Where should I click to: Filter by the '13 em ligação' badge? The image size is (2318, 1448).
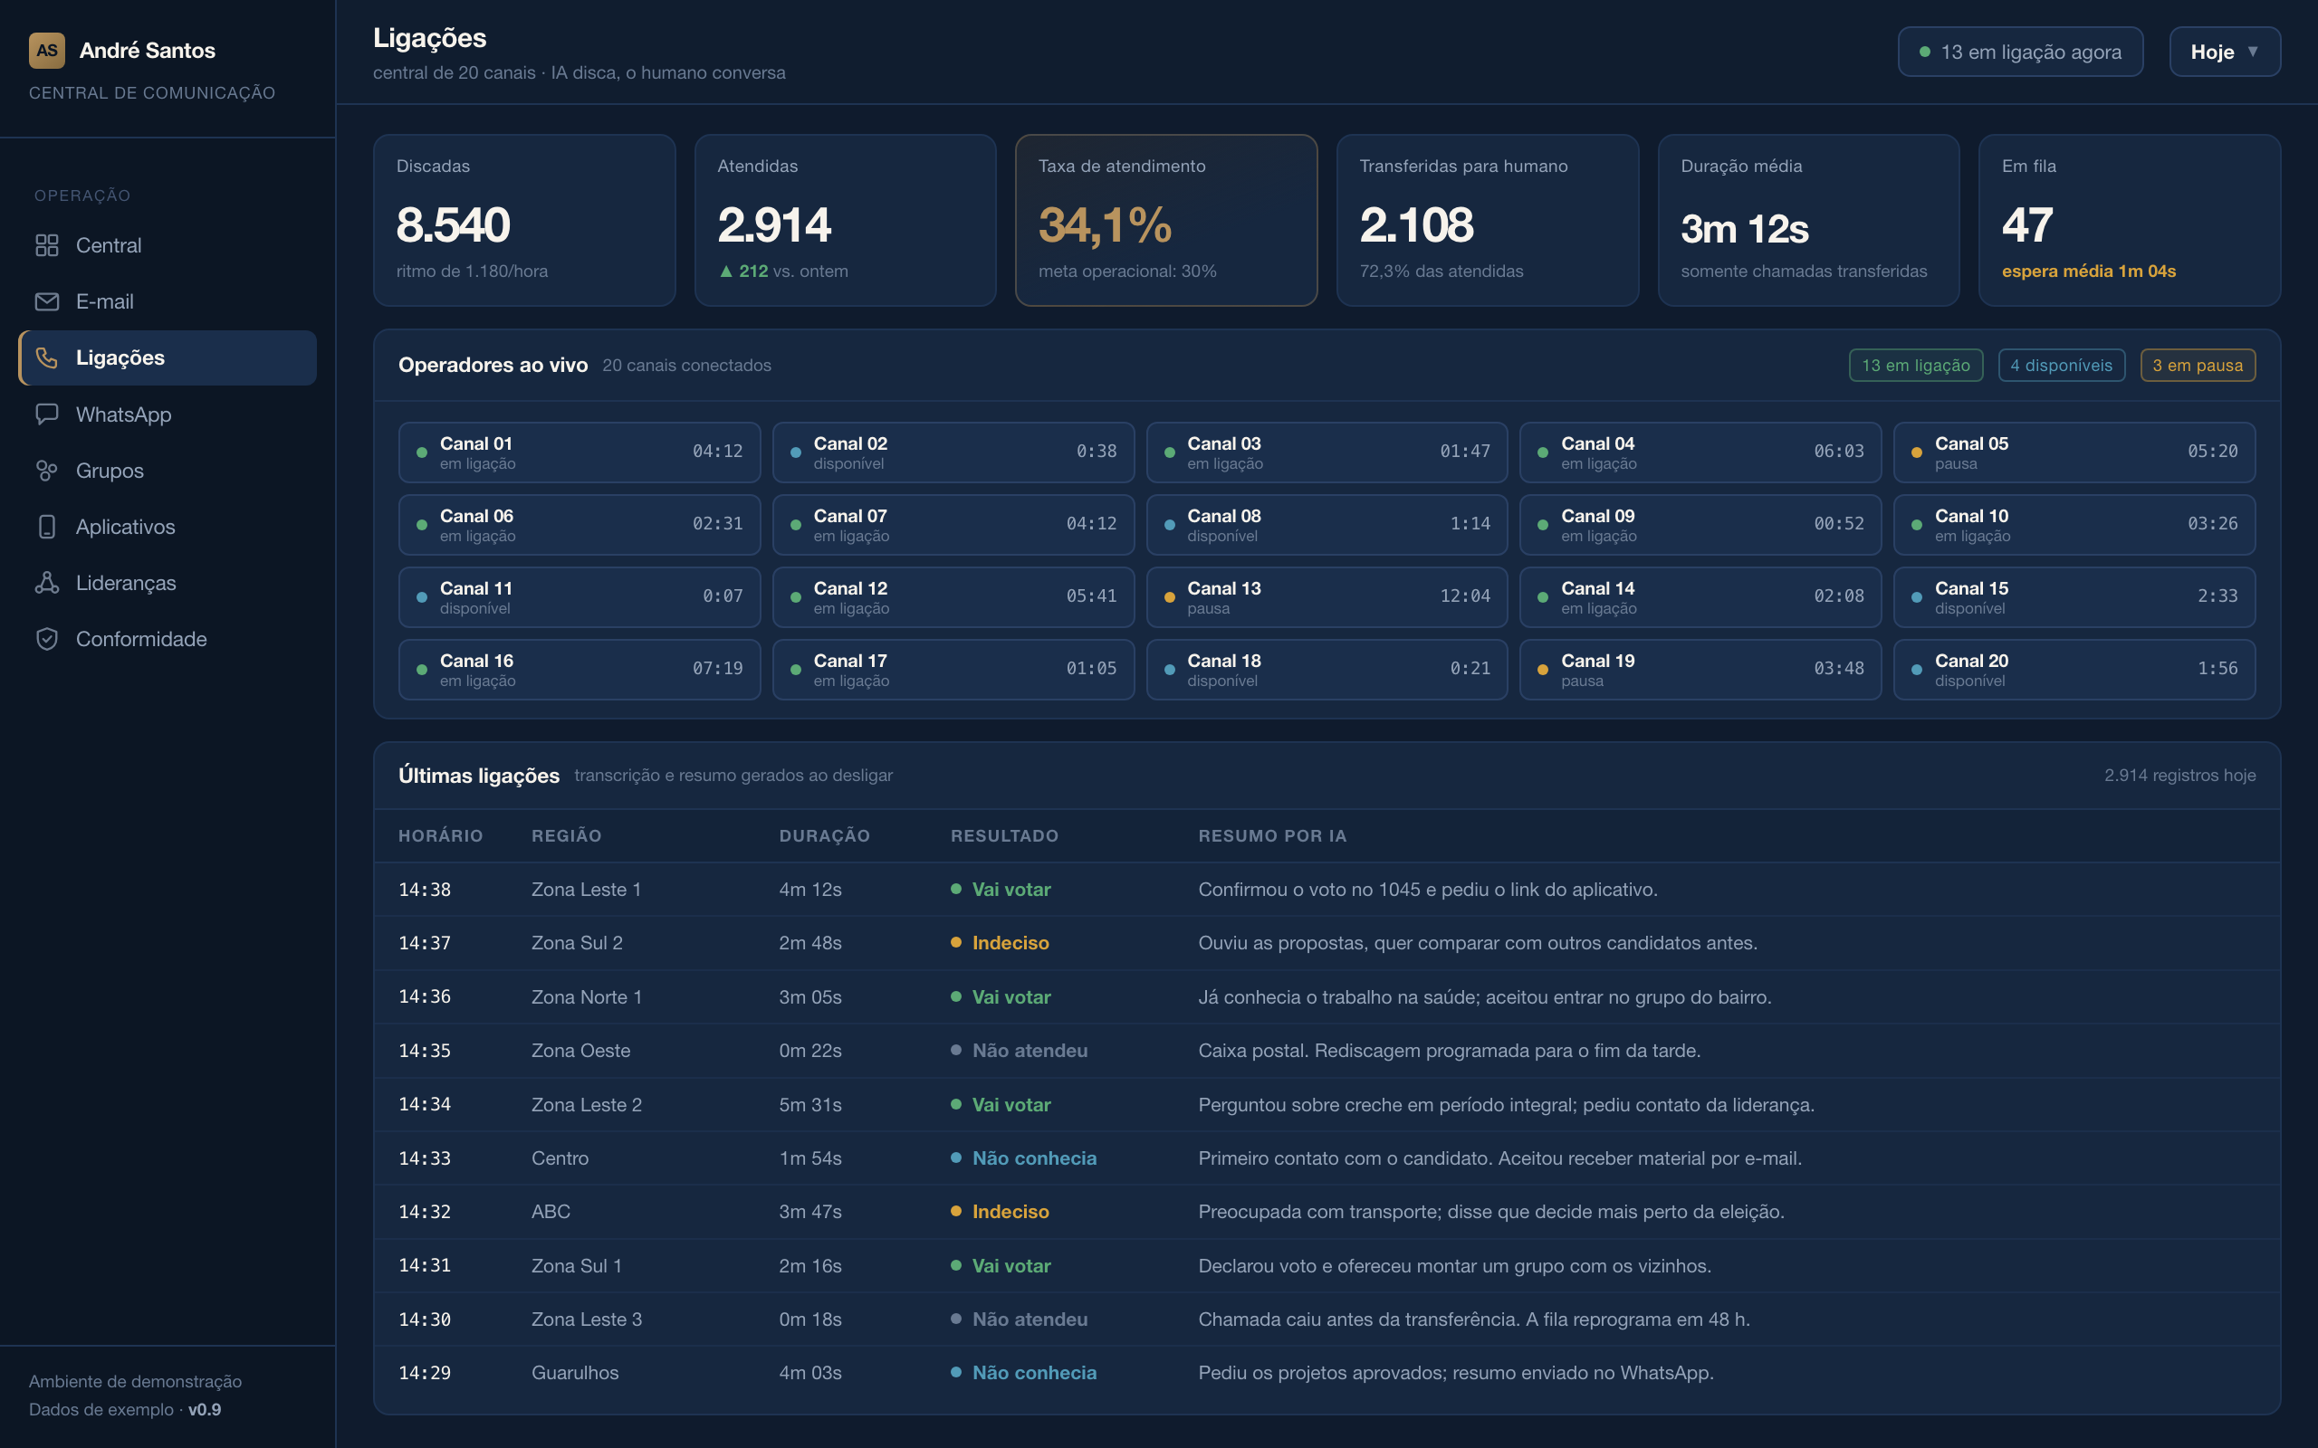point(1916,365)
